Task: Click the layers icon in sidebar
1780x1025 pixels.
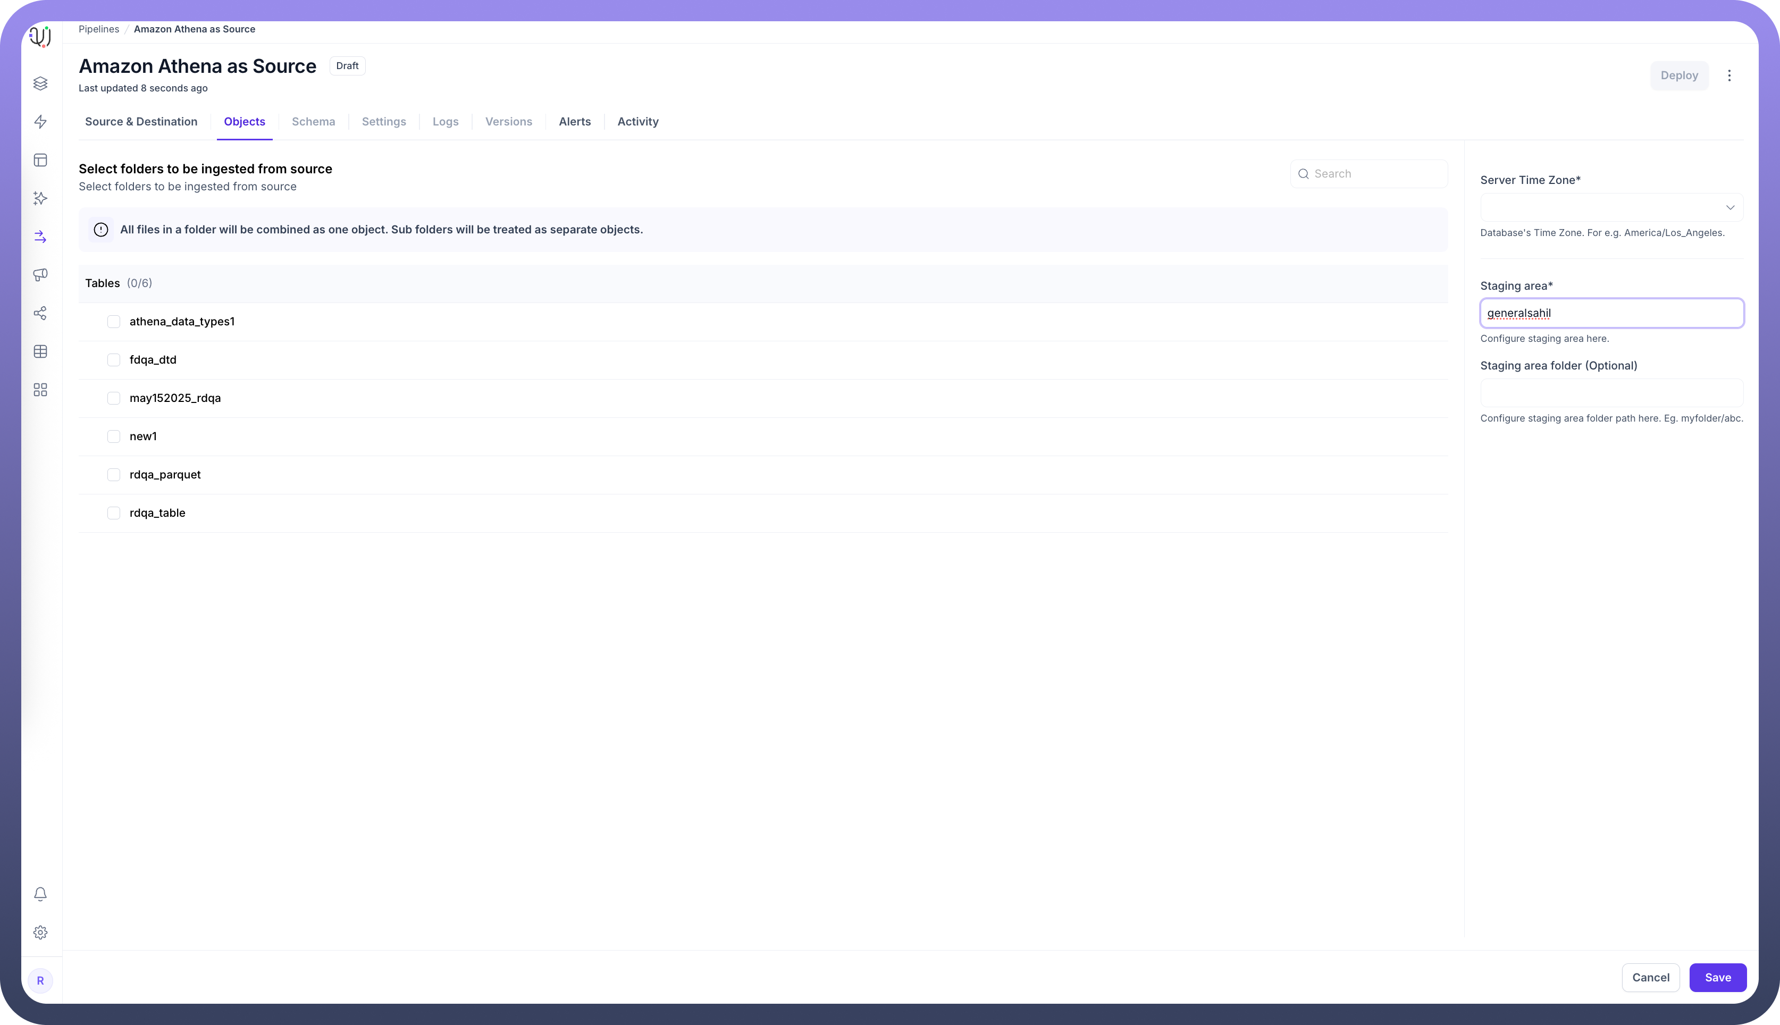Action: (40, 84)
